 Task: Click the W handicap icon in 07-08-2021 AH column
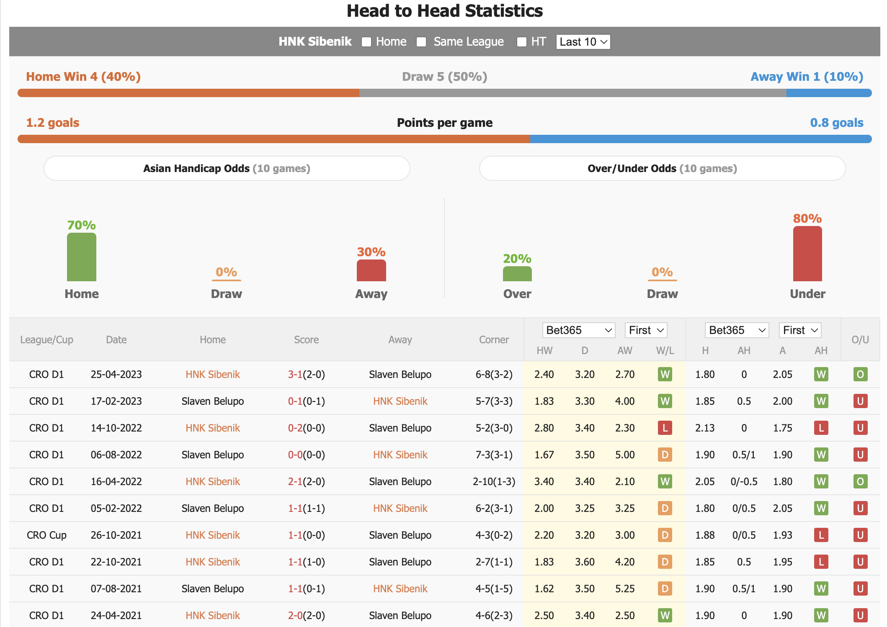coord(821,588)
